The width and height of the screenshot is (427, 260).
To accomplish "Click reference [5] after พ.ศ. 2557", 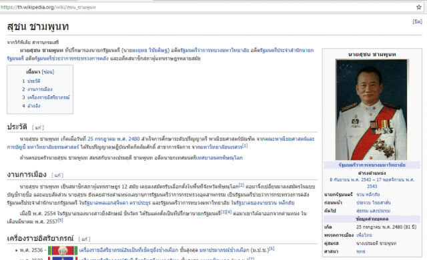I will [61, 220].
